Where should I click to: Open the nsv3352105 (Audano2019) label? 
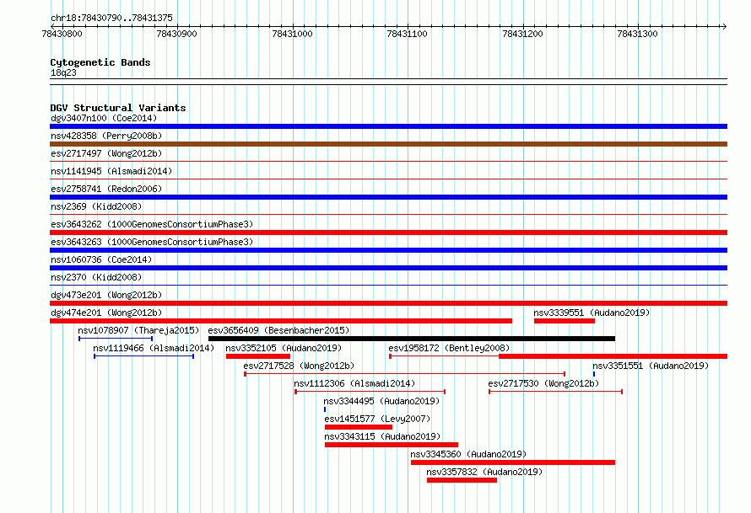pos(284,348)
